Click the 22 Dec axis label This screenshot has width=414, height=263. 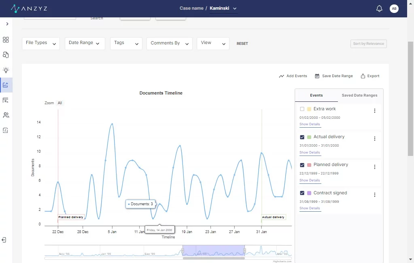[58, 232]
